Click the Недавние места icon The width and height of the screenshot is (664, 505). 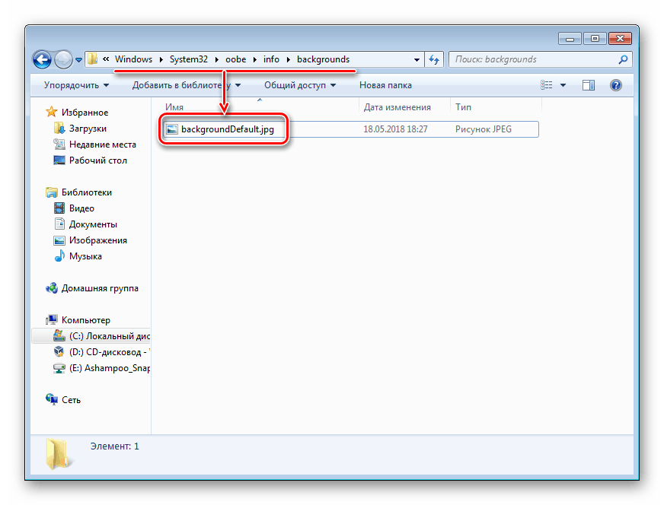tap(59, 144)
